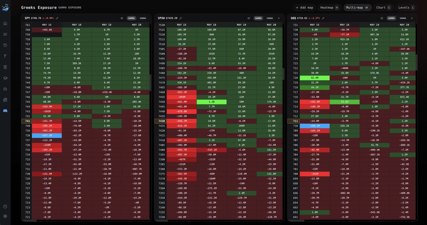The image size is (427, 225).
Task: Click -131.9M cell in SPY panel
Action: coord(47,174)
